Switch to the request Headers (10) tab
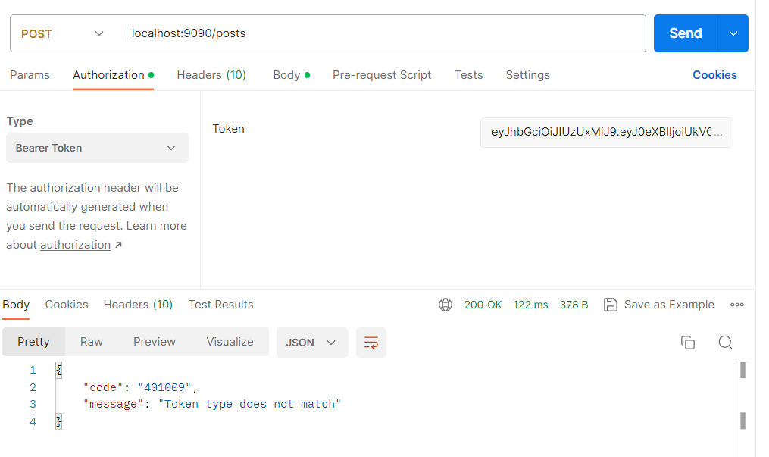The height and width of the screenshot is (457, 769). click(211, 75)
